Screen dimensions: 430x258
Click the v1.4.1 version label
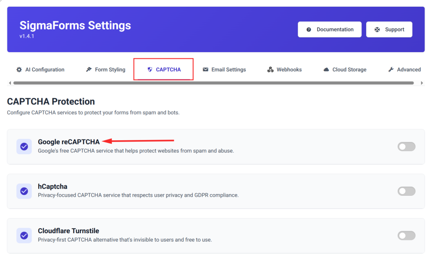point(26,36)
